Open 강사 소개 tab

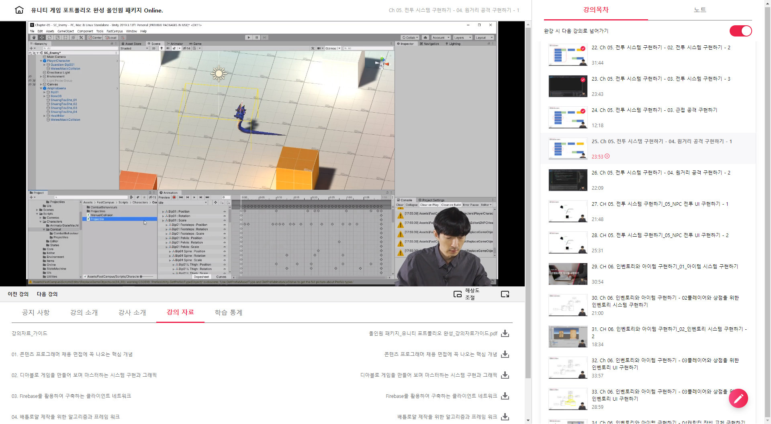[x=132, y=312]
